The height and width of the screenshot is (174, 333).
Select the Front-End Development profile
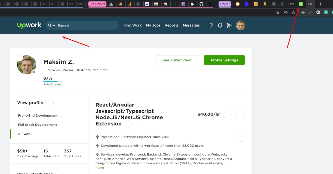pos(38,115)
